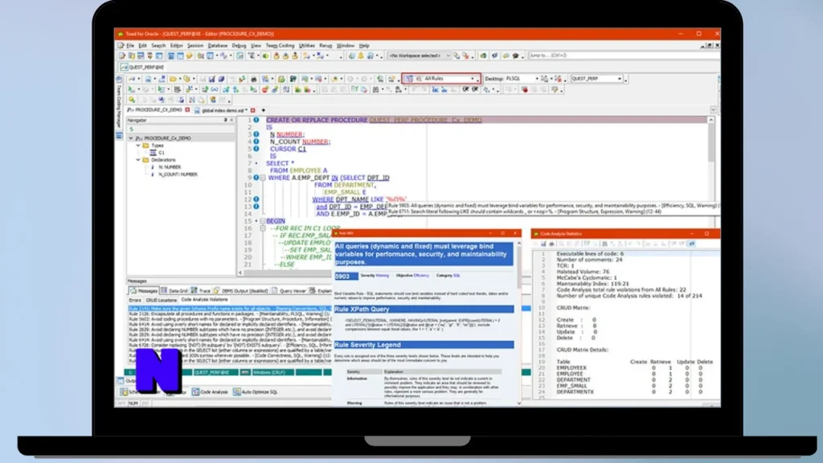Open the Debug menu

click(239, 46)
